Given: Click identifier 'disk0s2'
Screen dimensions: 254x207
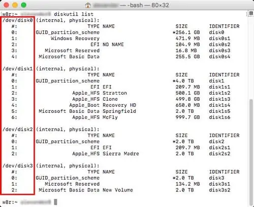Looking at the screenshot, I should [219, 45].
